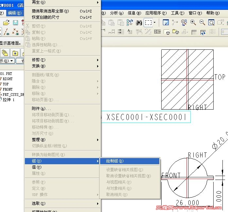Expand the 修剪(T) submenu
The image size is (228, 212).
(x=62, y=60)
